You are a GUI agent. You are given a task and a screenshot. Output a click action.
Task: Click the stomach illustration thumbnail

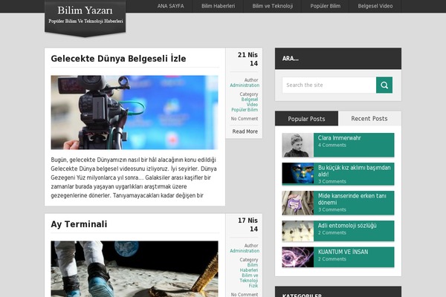pyautogui.click(x=298, y=203)
